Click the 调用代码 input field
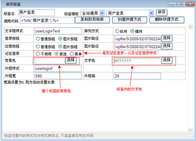196x141 pixels. coord(47,20)
